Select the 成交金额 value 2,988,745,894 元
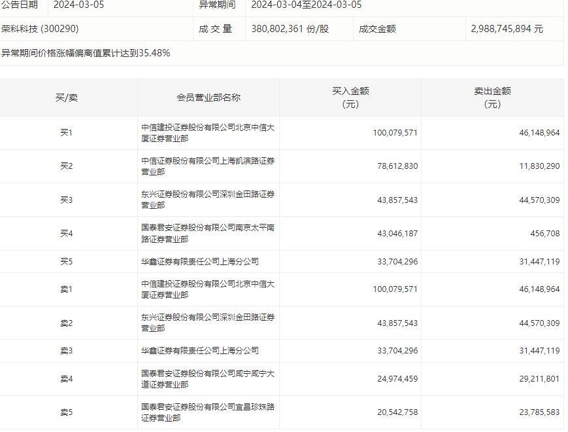Screen dimensions: 568x432 pyautogui.click(x=507, y=29)
